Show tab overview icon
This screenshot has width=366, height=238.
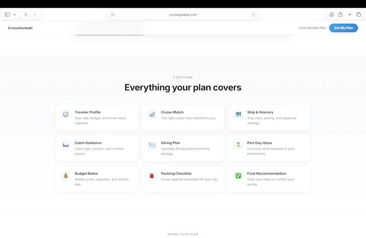[x=359, y=15]
